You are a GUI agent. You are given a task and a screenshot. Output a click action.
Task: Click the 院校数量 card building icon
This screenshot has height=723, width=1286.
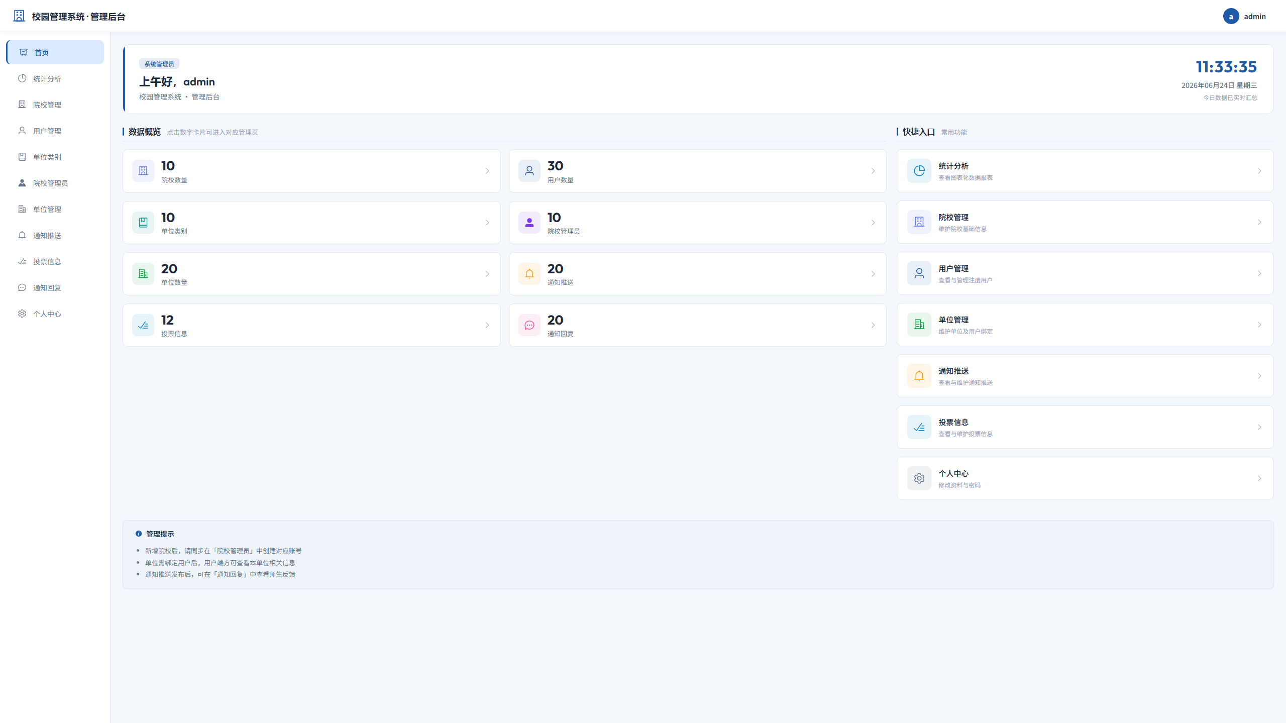coord(143,171)
